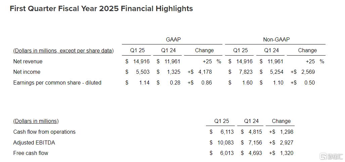Select Earnings per common share - diluted label
This screenshot has height=162, width=345.
coord(57,83)
